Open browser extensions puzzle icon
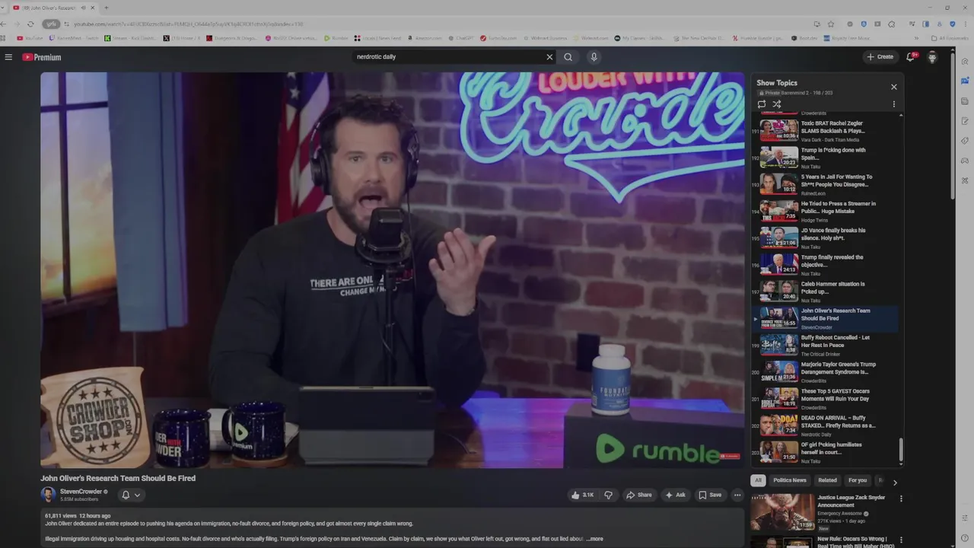The width and height of the screenshot is (974, 548). click(x=891, y=24)
